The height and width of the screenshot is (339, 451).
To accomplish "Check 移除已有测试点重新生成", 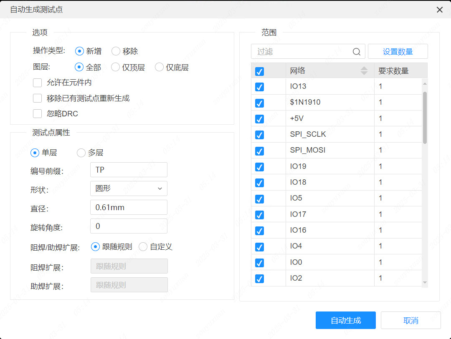I will pyautogui.click(x=37, y=98).
